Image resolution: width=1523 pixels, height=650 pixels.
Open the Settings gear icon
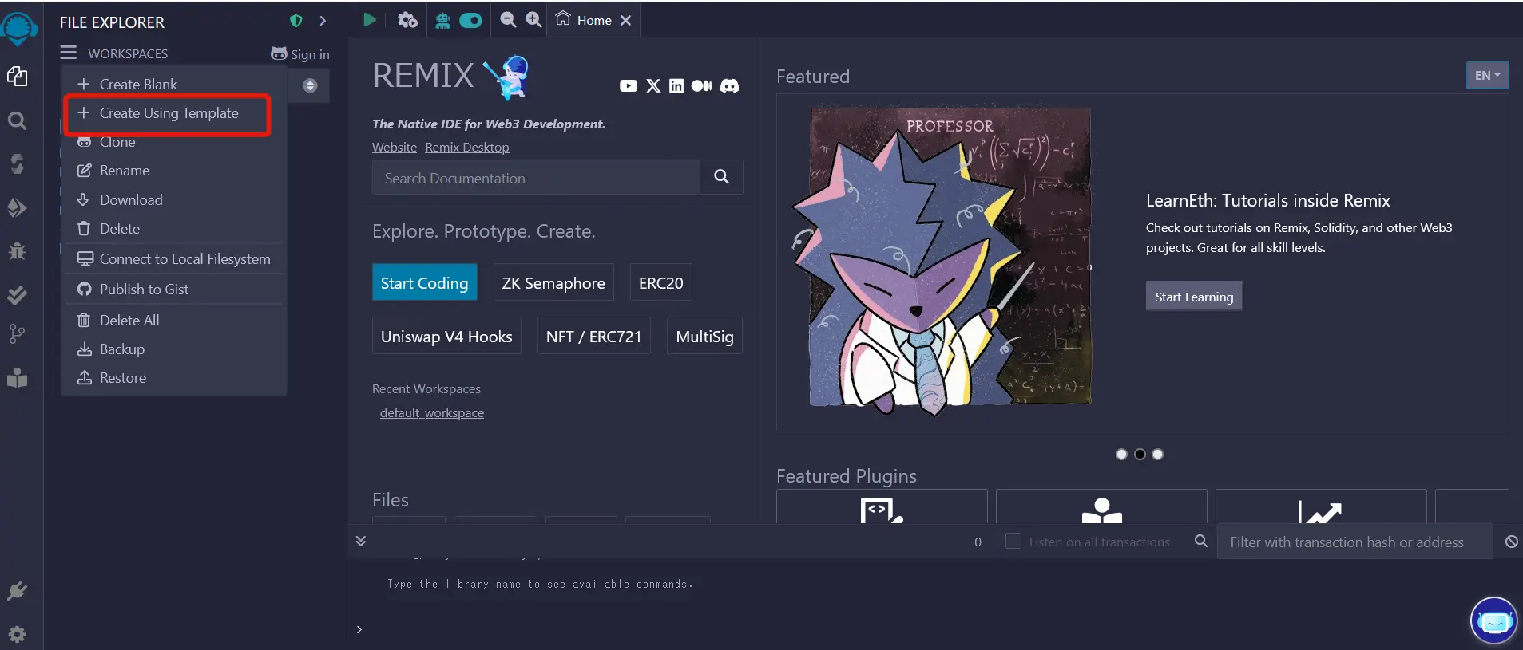17,635
